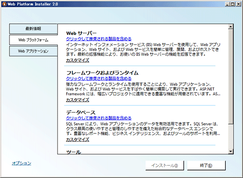Click the scrollbar up arrow

coord(231,27)
